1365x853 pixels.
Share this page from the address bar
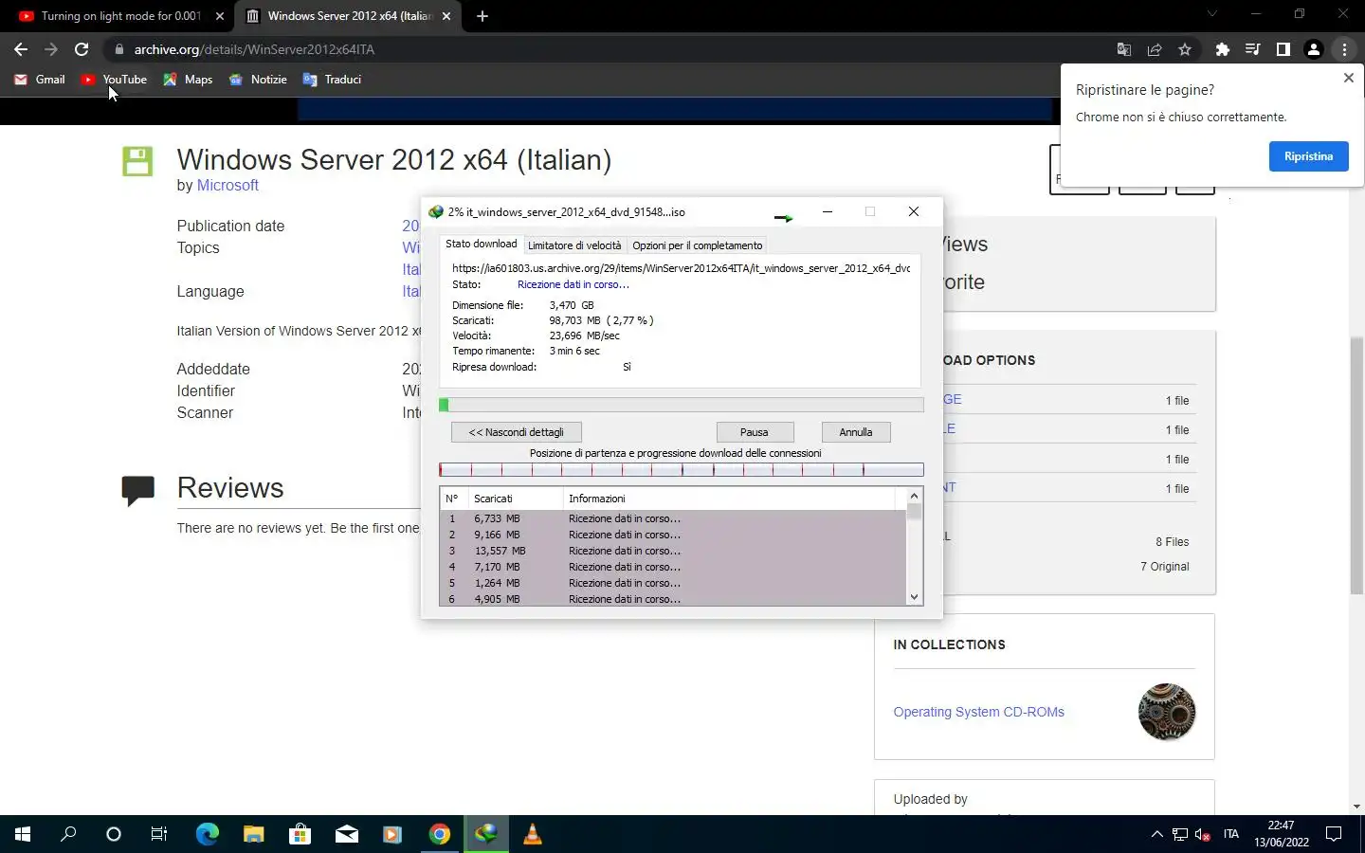tap(1155, 49)
